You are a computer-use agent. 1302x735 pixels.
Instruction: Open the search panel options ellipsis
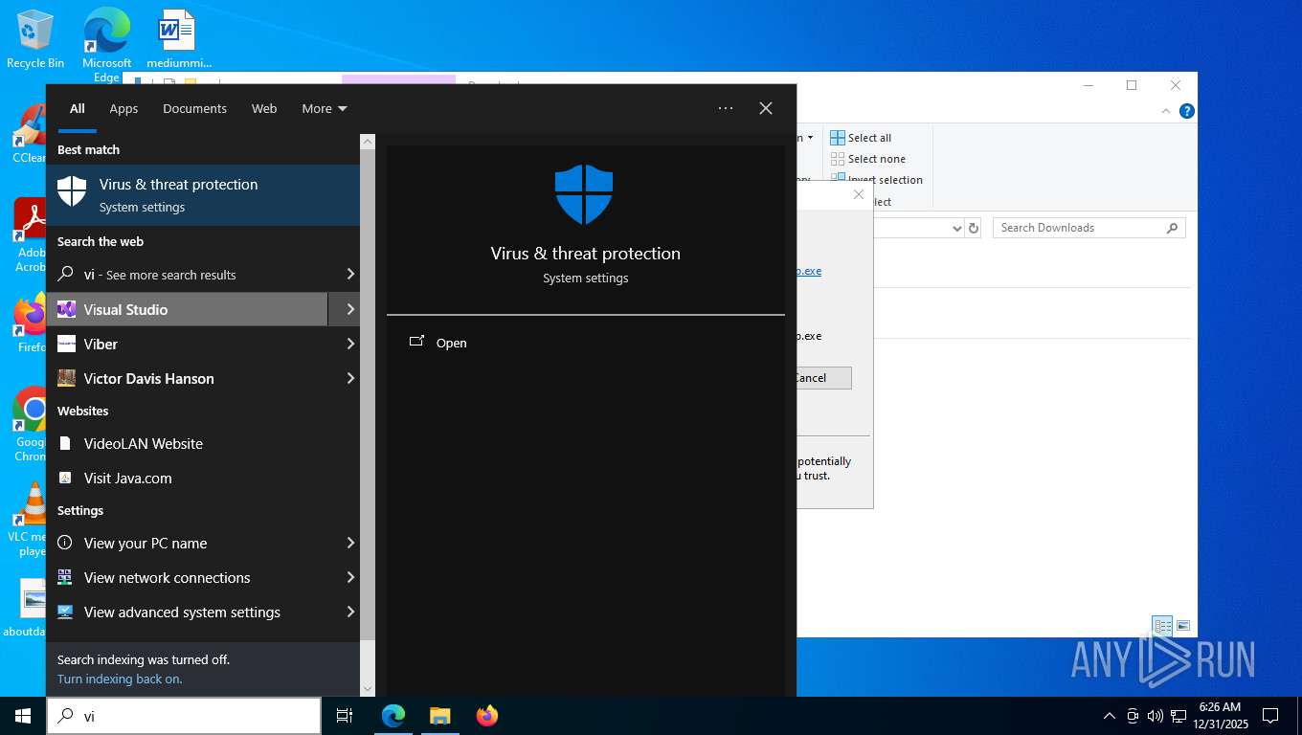pyautogui.click(x=726, y=108)
